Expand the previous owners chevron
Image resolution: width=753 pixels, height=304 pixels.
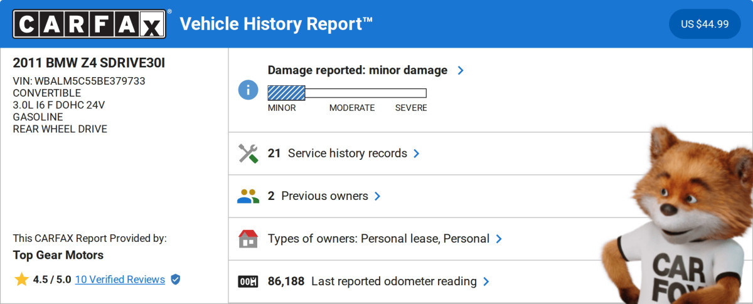tap(377, 196)
